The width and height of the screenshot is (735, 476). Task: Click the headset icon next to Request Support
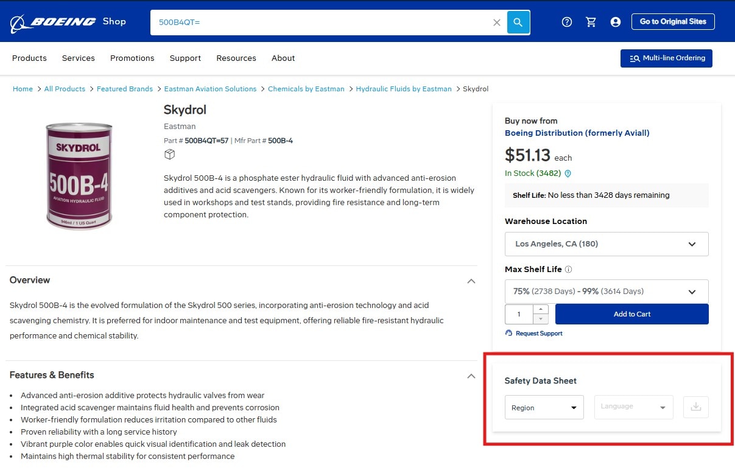tap(508, 333)
